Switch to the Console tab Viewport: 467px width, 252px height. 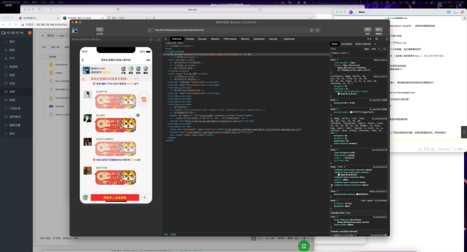[x=190, y=39]
